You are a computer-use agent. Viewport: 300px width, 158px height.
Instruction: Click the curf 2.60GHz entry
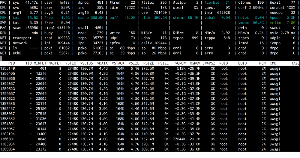click(x=251, y=8)
